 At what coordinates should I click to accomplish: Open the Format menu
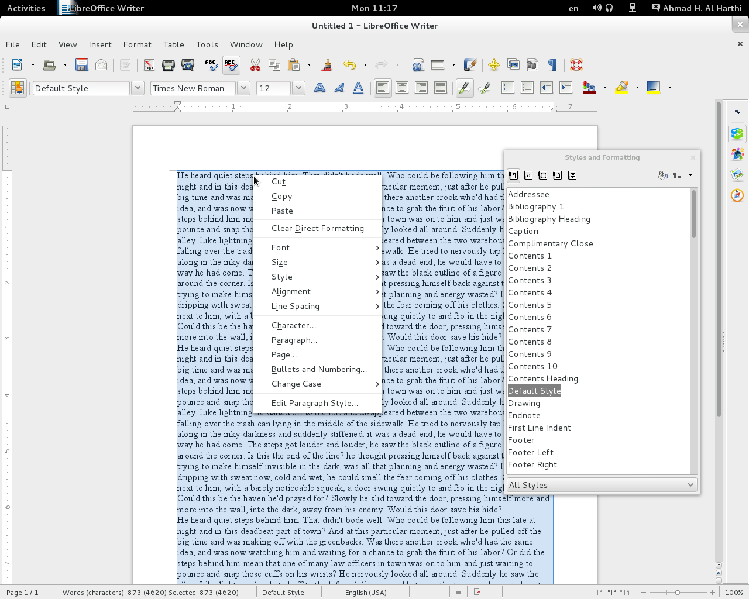click(x=137, y=44)
